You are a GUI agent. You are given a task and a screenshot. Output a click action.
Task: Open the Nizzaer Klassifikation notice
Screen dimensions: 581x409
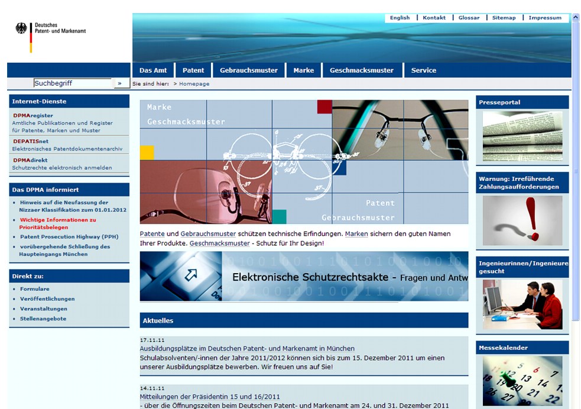pos(73,206)
